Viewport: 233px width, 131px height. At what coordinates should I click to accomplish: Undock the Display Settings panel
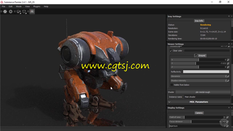[x=229, y=107]
